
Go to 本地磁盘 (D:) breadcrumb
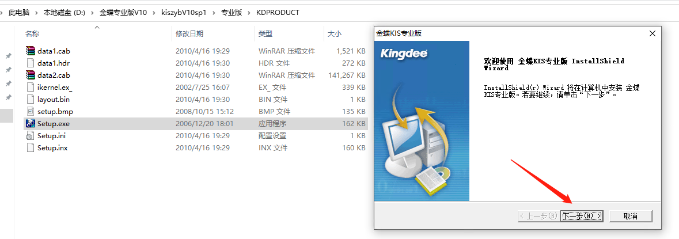click(65, 12)
